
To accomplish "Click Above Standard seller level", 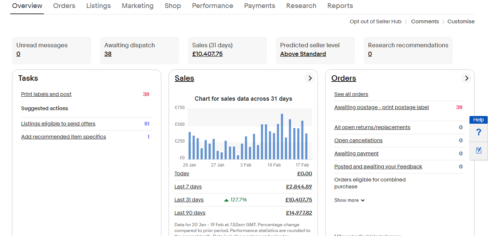I will [303, 54].
